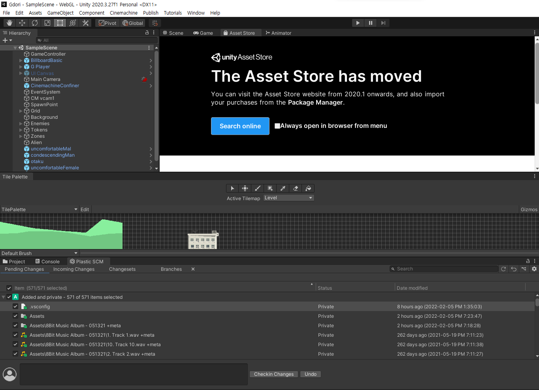Open the GameObject menu
The height and width of the screenshot is (390, 539).
pos(60,13)
